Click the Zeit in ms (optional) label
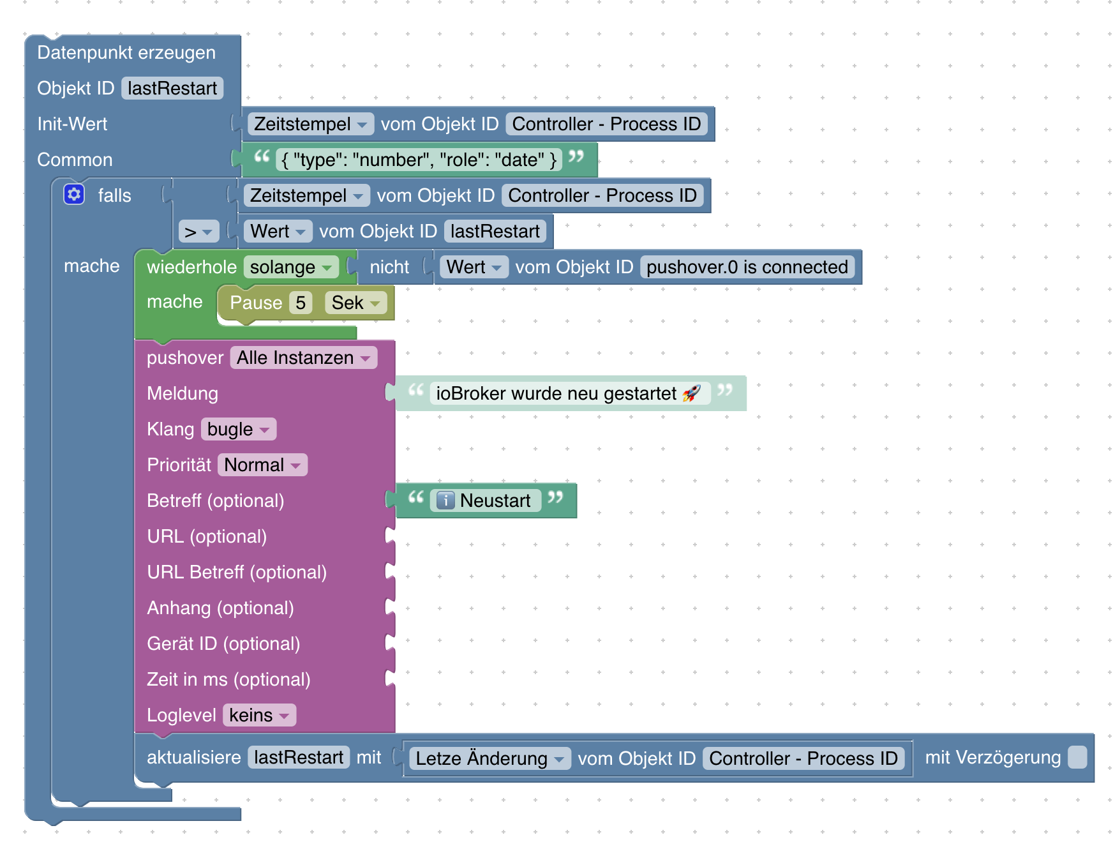The height and width of the screenshot is (858, 1113). (228, 679)
